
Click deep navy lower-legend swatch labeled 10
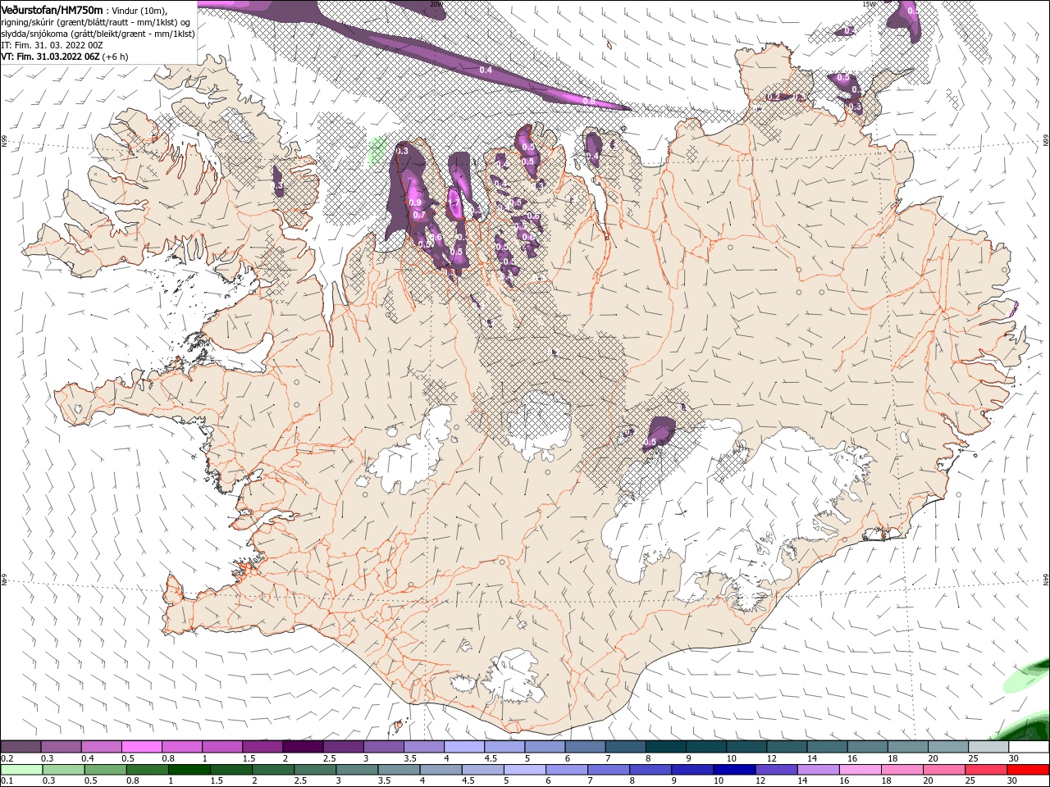(x=733, y=770)
